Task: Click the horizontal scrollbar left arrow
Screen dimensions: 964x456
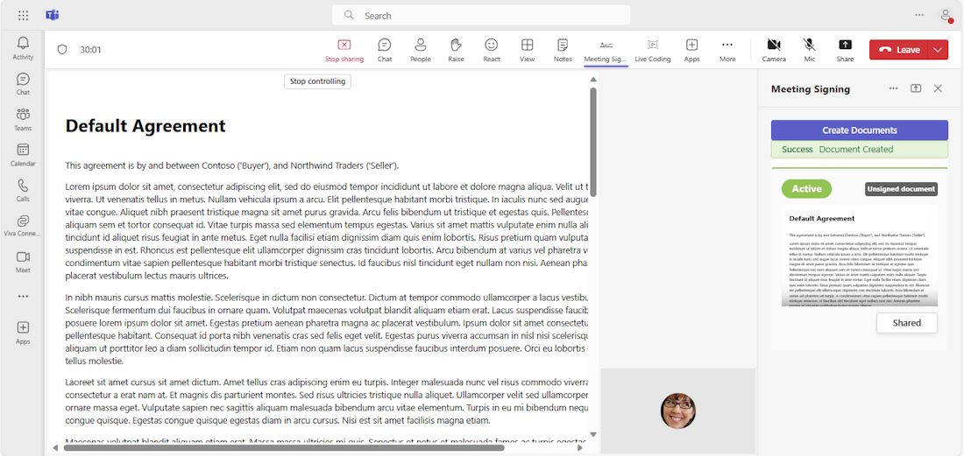Action: [54, 447]
